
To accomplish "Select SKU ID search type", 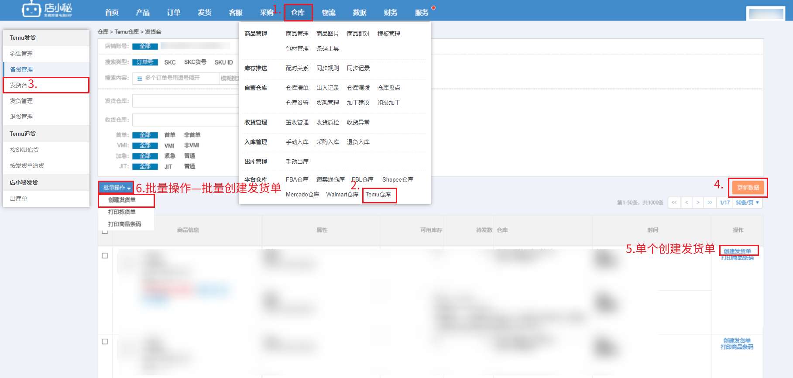I will [x=223, y=62].
